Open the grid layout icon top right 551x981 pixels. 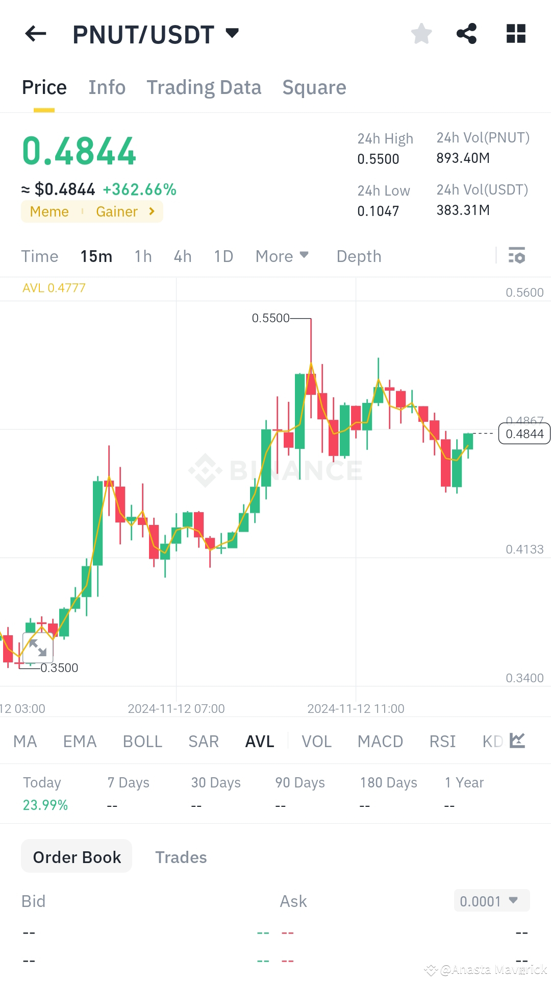515,34
